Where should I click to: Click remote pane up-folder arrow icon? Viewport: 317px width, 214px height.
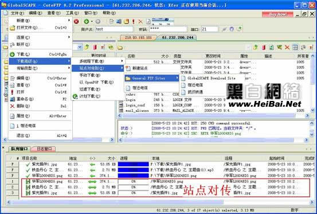tap(255, 47)
